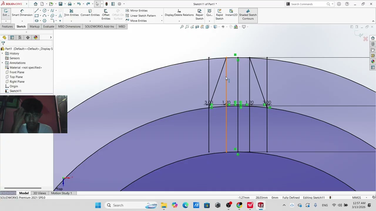Click the Zoom to Fit icon
This screenshot has width=376, height=211.
pos(182,27)
